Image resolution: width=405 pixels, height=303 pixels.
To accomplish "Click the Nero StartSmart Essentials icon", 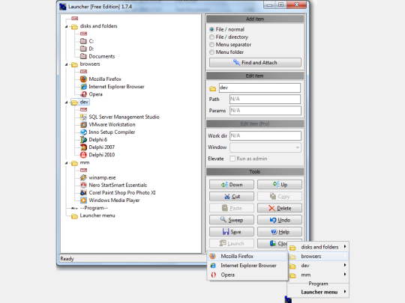I will (x=83, y=185).
